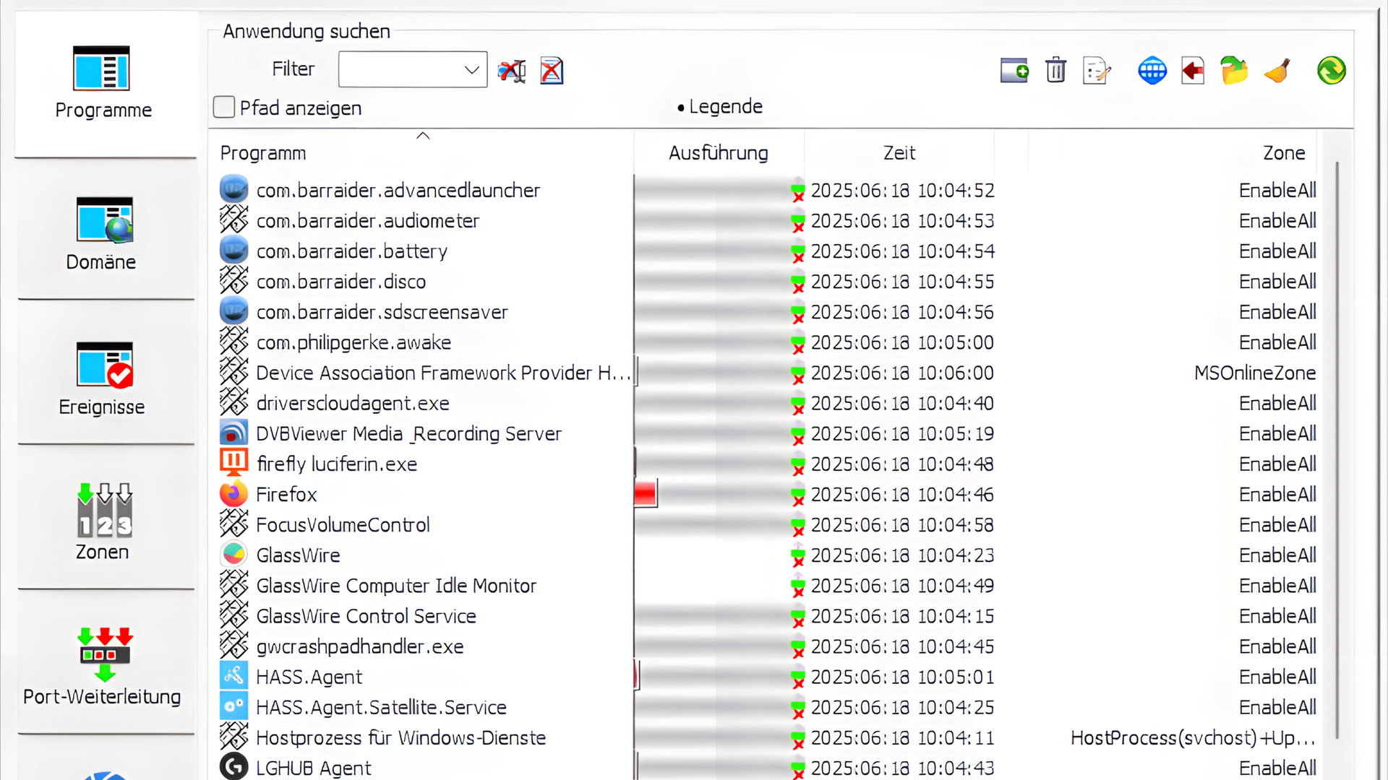
Task: Select the com.barraider.audiometer entry
Action: click(368, 220)
